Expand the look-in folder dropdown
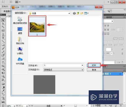The image size is (126, 107). click(x=69, y=13)
